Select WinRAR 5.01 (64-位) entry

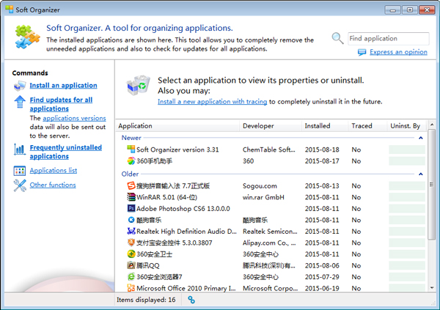tap(271, 197)
